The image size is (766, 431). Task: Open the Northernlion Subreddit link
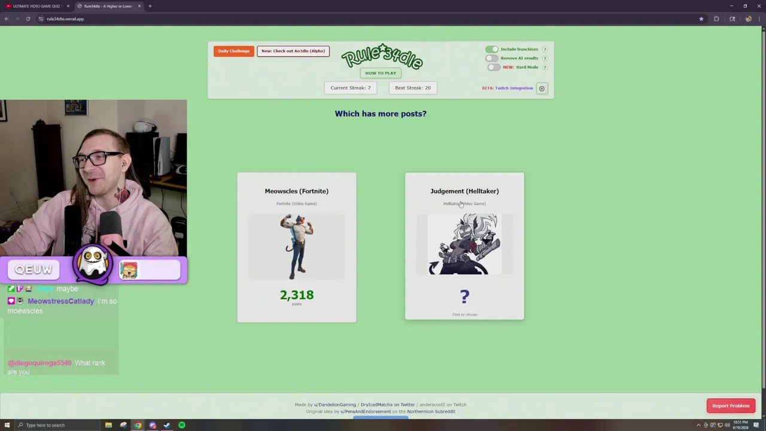point(431,412)
